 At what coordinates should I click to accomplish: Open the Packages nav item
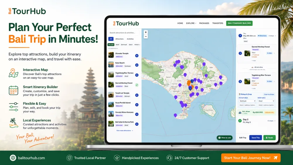[x=204, y=23]
